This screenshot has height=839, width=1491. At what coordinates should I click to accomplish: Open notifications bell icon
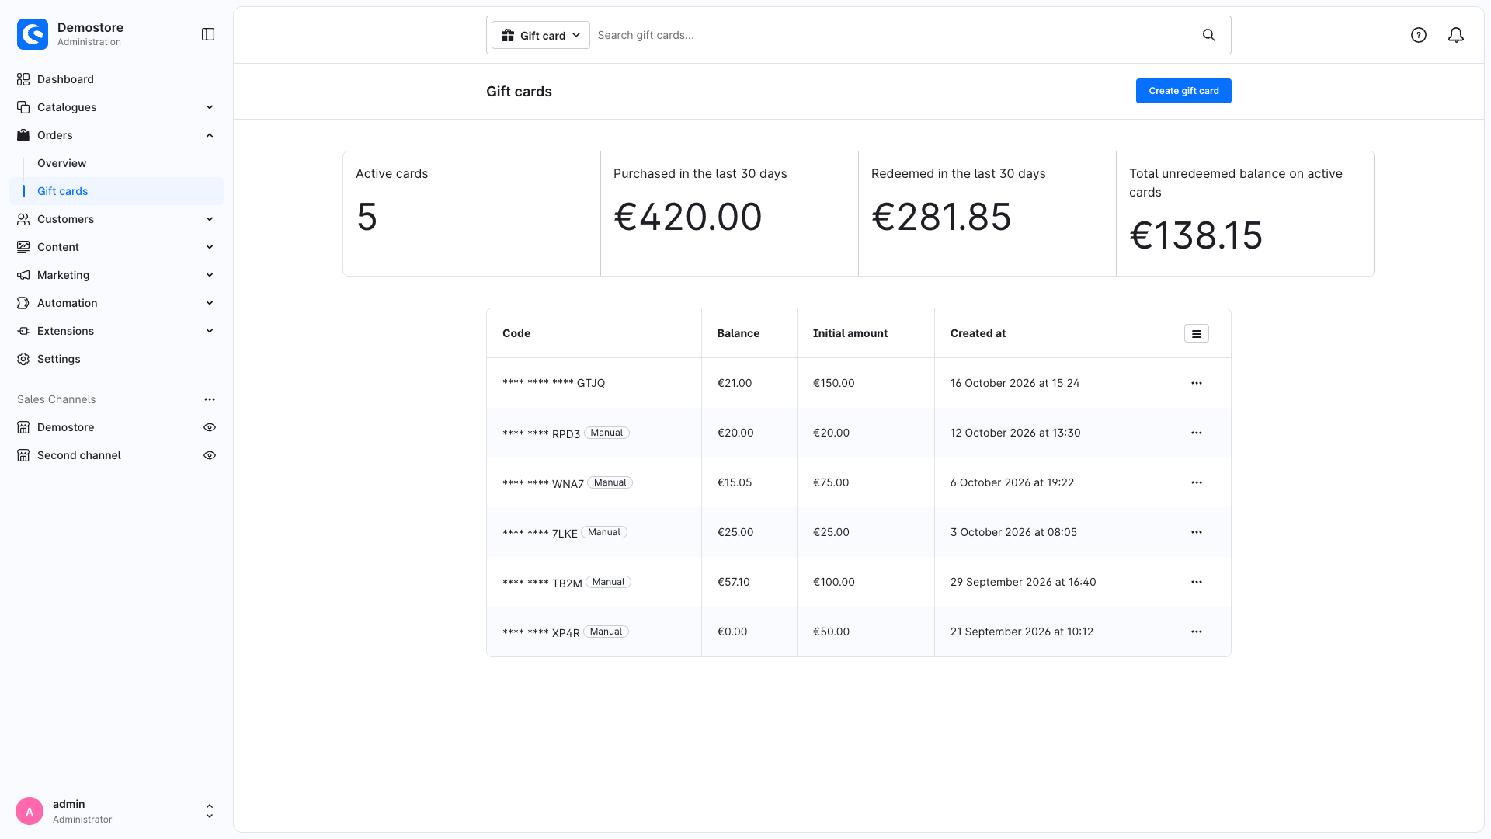(1456, 35)
